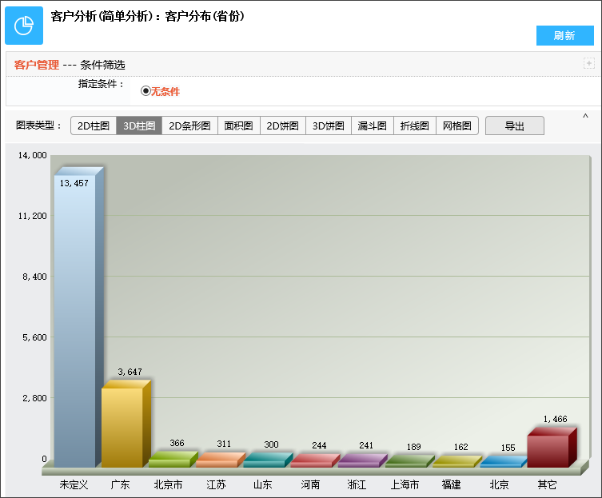Switch to the 2D饼图 pie chart
This screenshot has height=498, width=602.
[282, 125]
